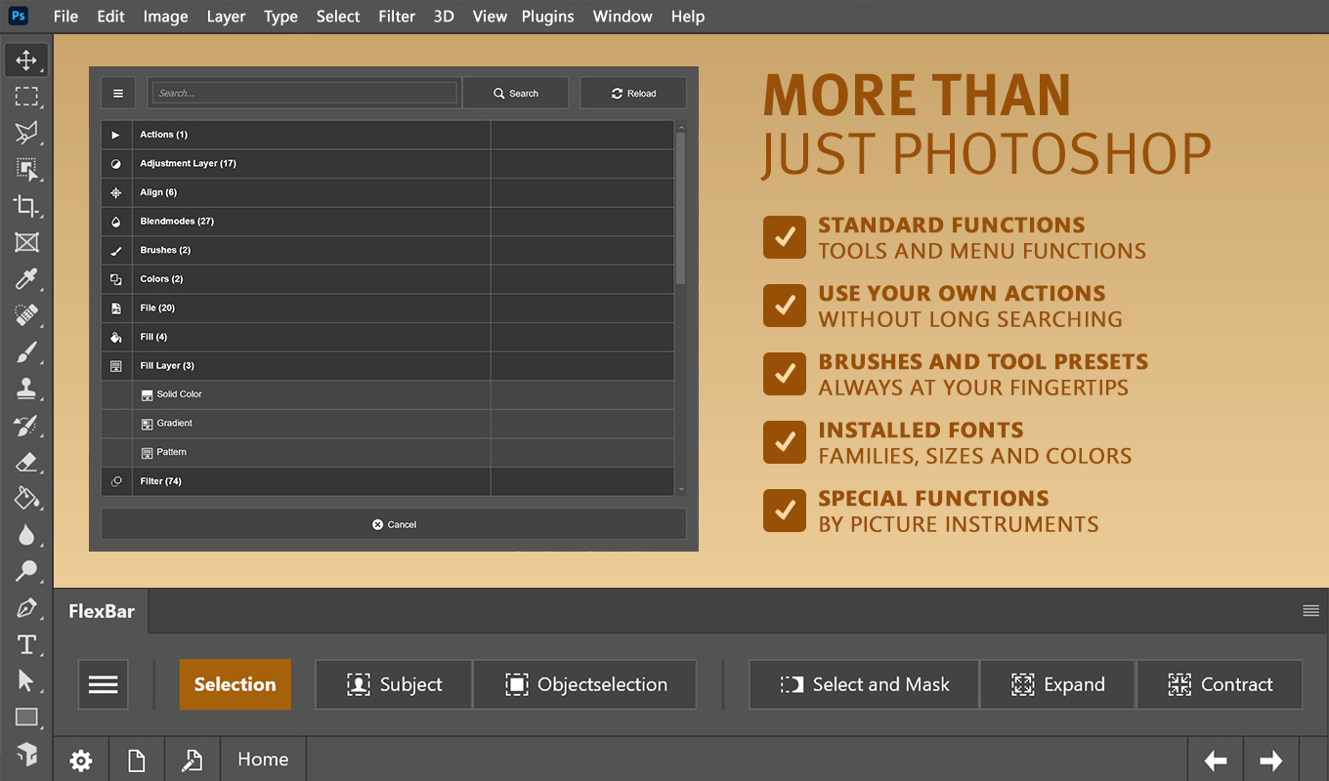
Task: Click the Contract selection button
Action: [x=1220, y=684]
